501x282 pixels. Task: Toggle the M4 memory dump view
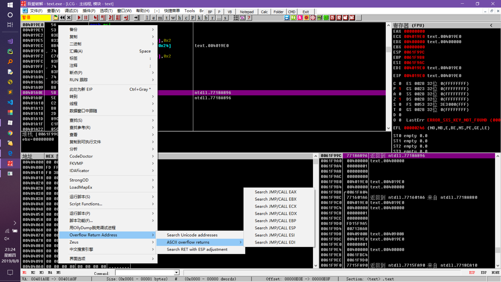pyautogui.click(x=50, y=273)
